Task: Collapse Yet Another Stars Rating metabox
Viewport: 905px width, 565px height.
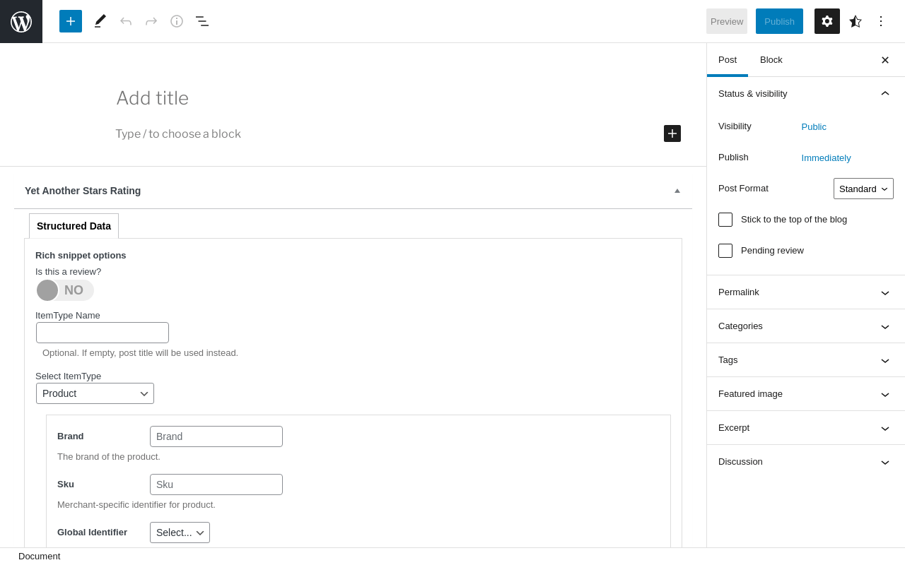Action: coord(677,191)
